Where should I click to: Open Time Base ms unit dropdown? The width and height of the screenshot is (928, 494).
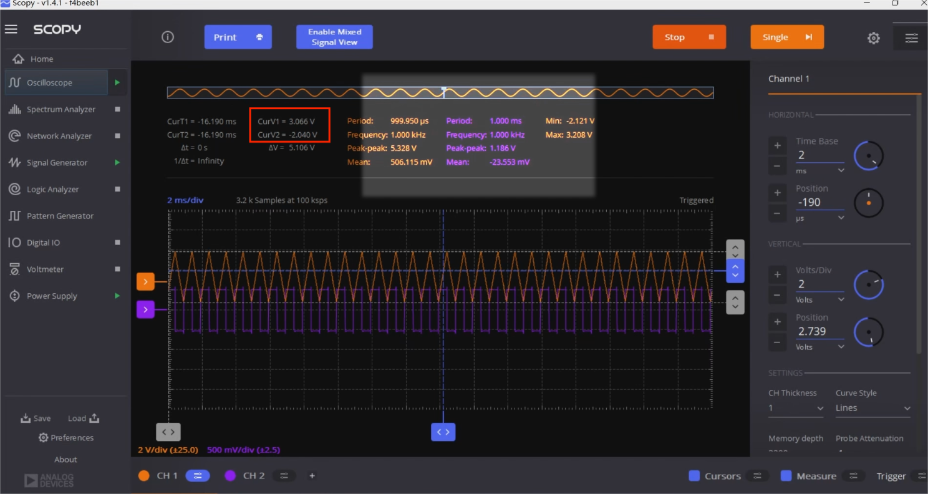click(x=819, y=170)
